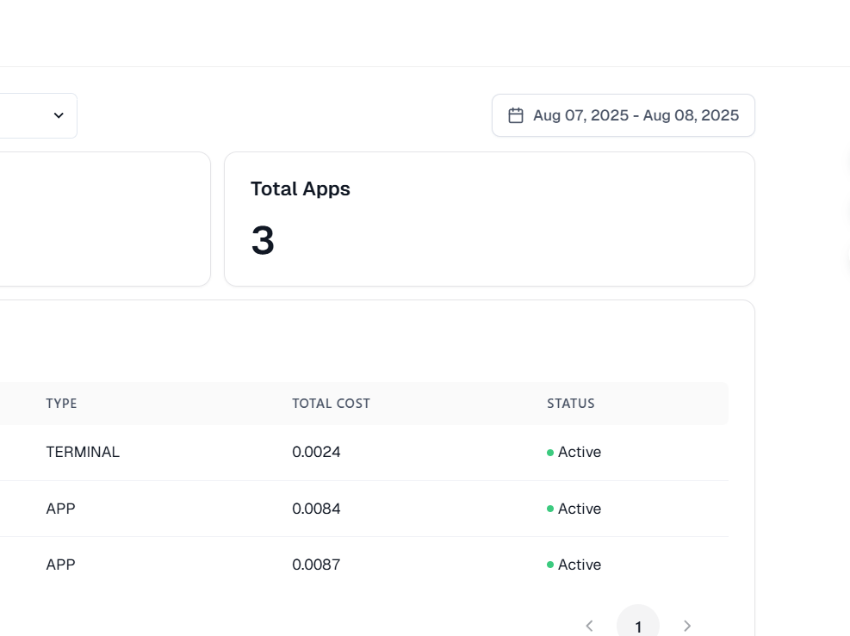The width and height of the screenshot is (850, 636).
Task: Go to previous page with left chevron
Action: pos(589,627)
